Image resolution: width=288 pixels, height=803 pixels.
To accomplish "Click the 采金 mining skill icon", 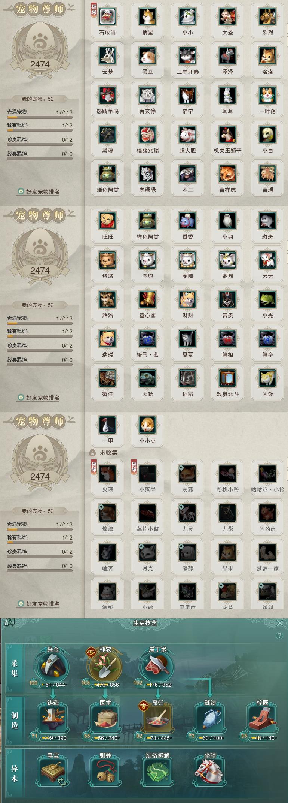I will (x=53, y=667).
